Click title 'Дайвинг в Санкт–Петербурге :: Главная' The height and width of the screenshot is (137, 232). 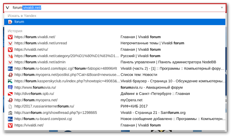pyautogui.click(x=155, y=94)
